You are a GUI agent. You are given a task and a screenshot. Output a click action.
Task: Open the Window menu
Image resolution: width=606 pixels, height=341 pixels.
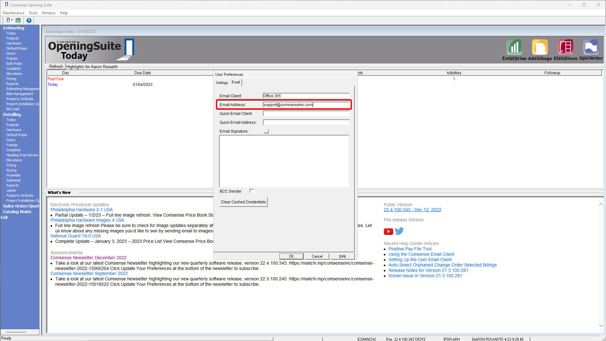click(x=49, y=13)
